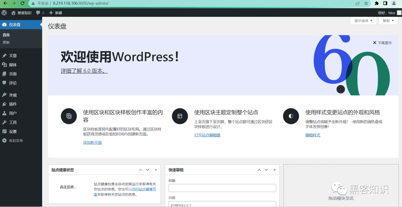
Task: Click the 用户 person icon
Action: [4, 113]
